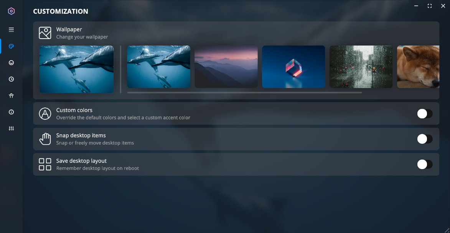Open the hamburger menu in the sidebar

pos(11,29)
